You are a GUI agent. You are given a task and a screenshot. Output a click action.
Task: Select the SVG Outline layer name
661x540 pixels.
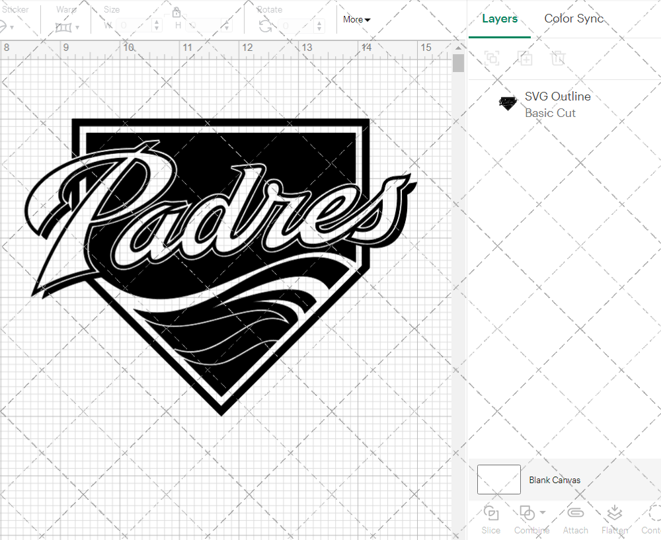pos(557,96)
